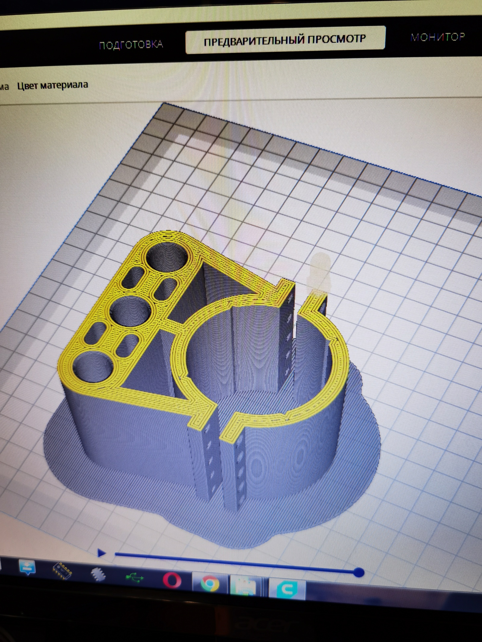Open Google Chrome from the taskbar

point(210,583)
